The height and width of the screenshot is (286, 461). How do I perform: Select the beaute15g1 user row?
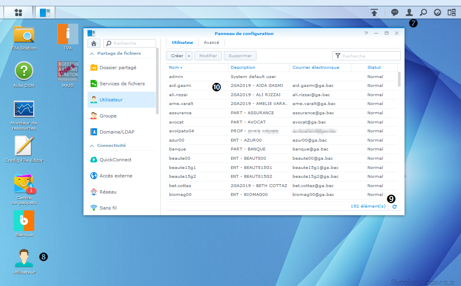pyautogui.click(x=282, y=167)
